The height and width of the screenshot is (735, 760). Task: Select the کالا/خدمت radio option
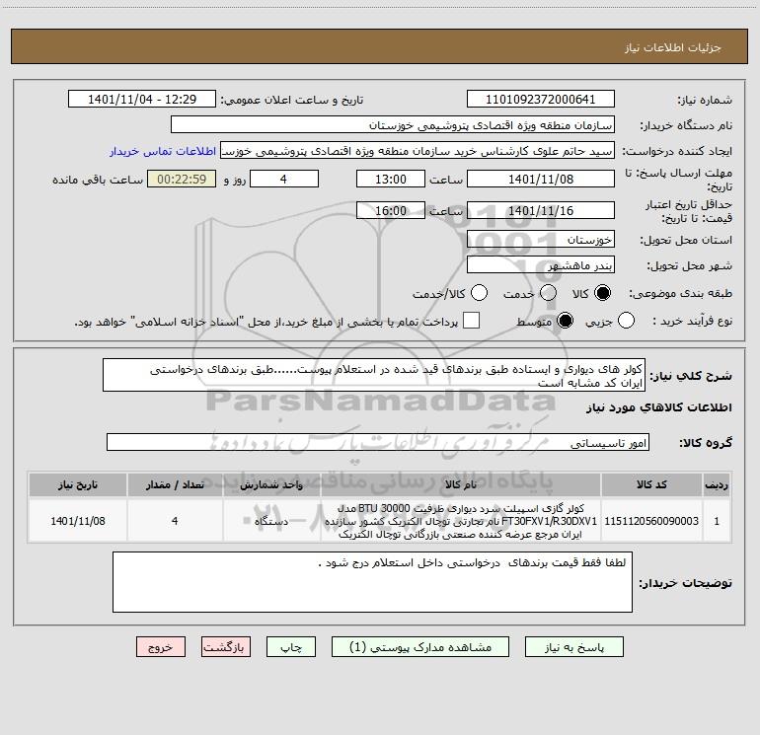479,293
